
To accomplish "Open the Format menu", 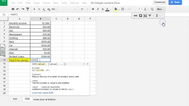I will coord(46,3).
